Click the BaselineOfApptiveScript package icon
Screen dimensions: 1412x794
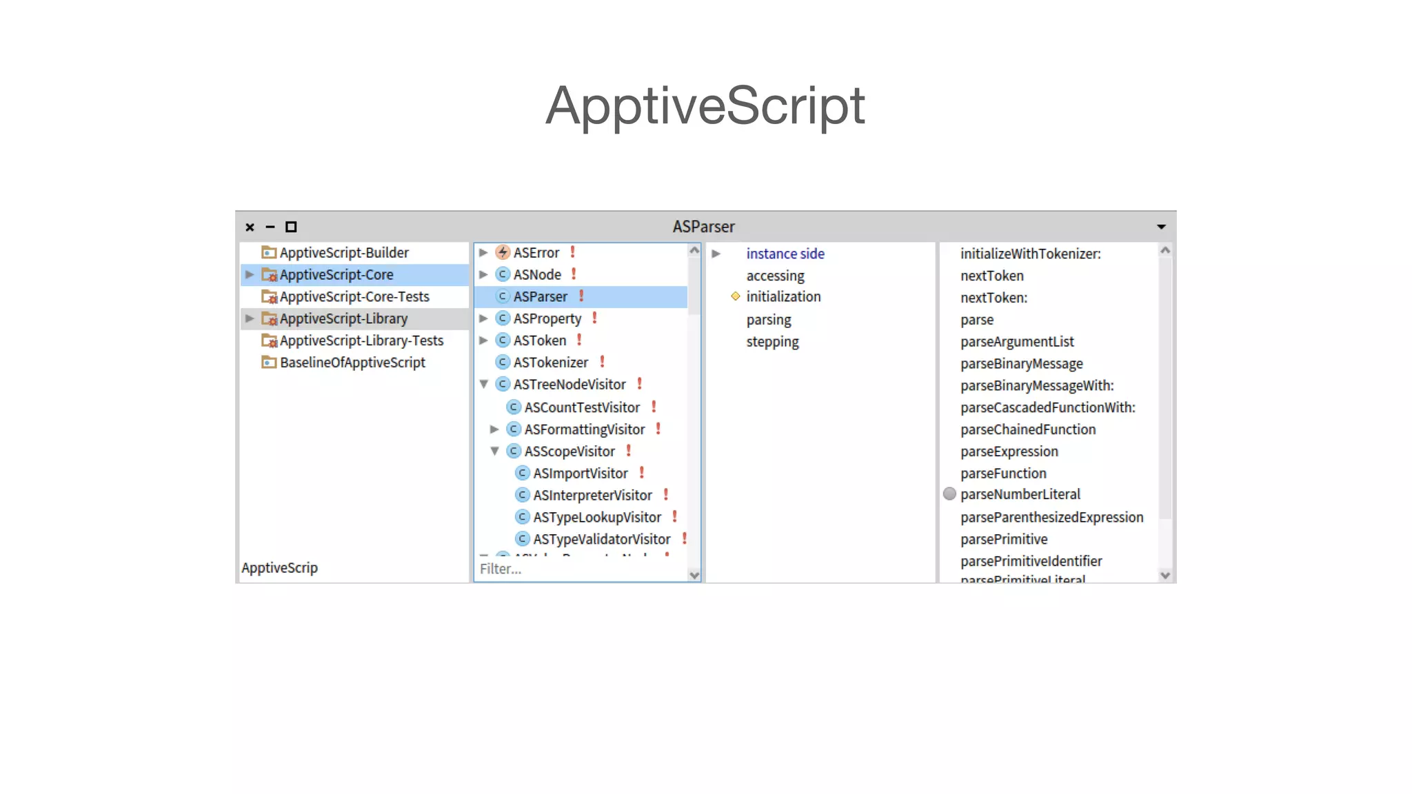(x=269, y=362)
